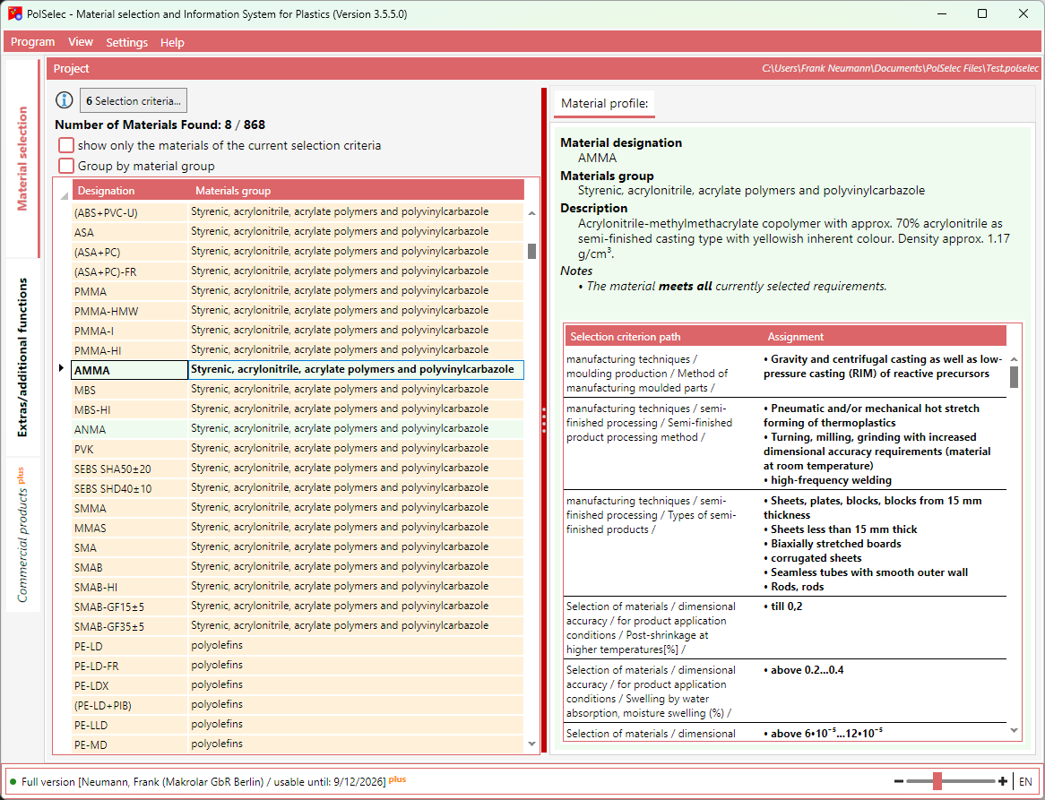Select the PE-MD material row
Viewport: 1045px width, 800px height.
tap(298, 744)
